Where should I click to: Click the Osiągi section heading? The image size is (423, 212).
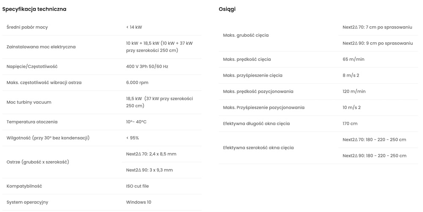tap(227, 9)
